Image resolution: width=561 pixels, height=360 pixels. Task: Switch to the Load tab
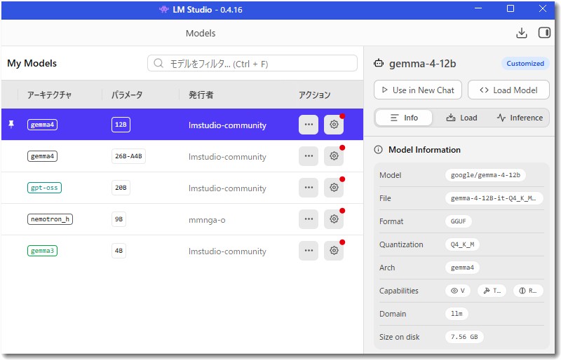[x=461, y=118]
